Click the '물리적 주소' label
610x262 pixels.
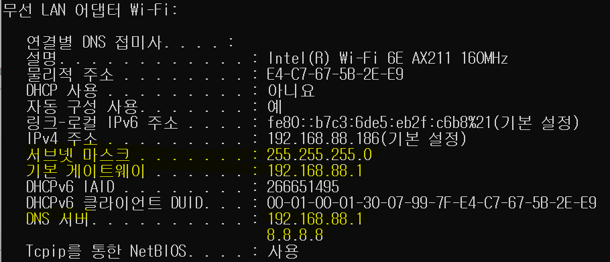(70, 74)
